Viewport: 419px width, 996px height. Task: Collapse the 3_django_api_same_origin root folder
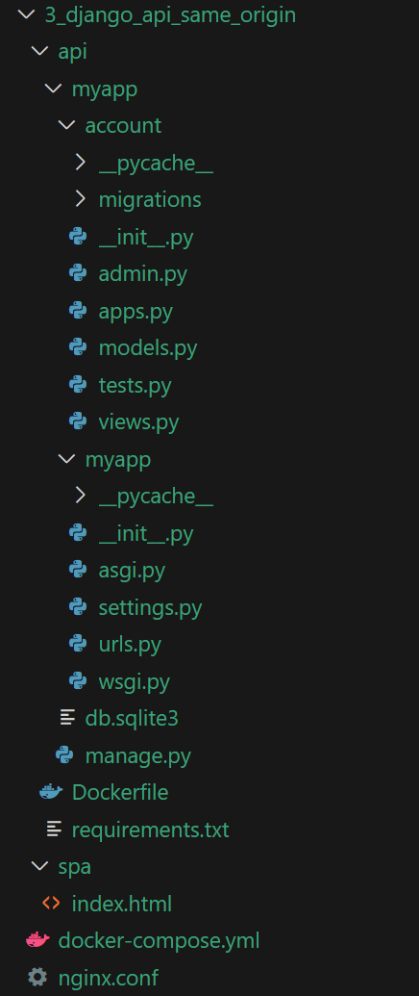coord(26,14)
